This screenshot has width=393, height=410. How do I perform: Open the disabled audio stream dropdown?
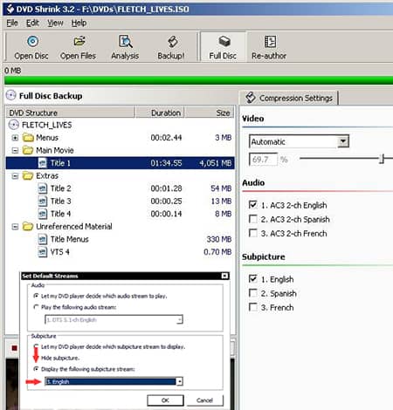180,320
